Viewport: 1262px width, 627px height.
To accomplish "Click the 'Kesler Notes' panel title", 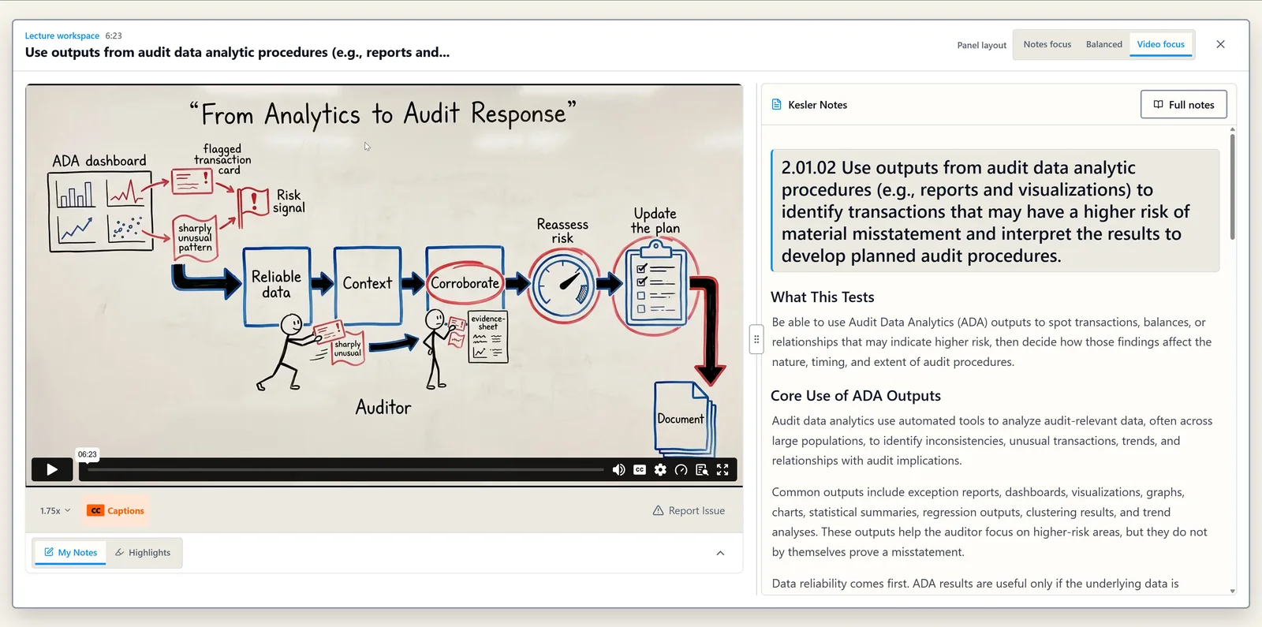I will point(818,105).
